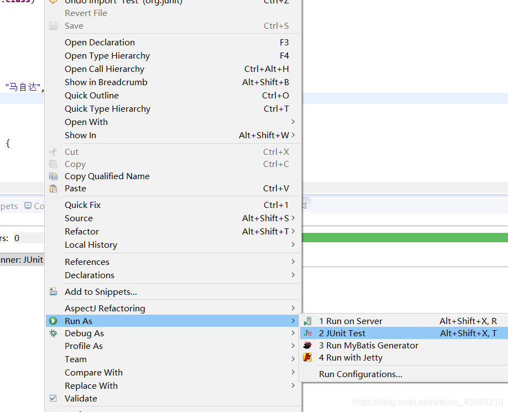This screenshot has height=412, width=508.
Task: Click the console monitor icon in bottom tab
Action: (x=28, y=206)
